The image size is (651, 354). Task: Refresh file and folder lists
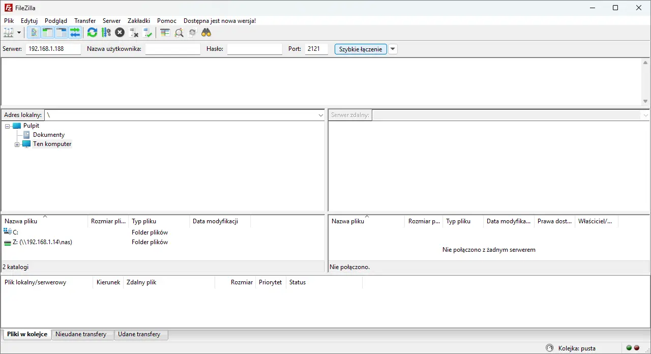[92, 33]
